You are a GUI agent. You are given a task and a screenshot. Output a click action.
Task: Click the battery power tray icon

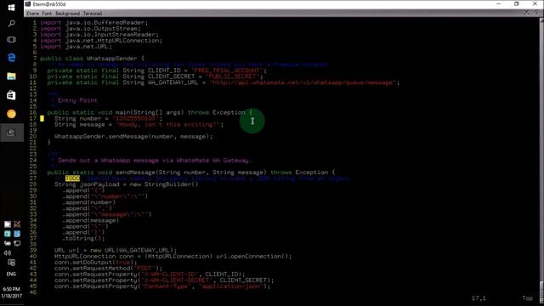tap(8, 243)
